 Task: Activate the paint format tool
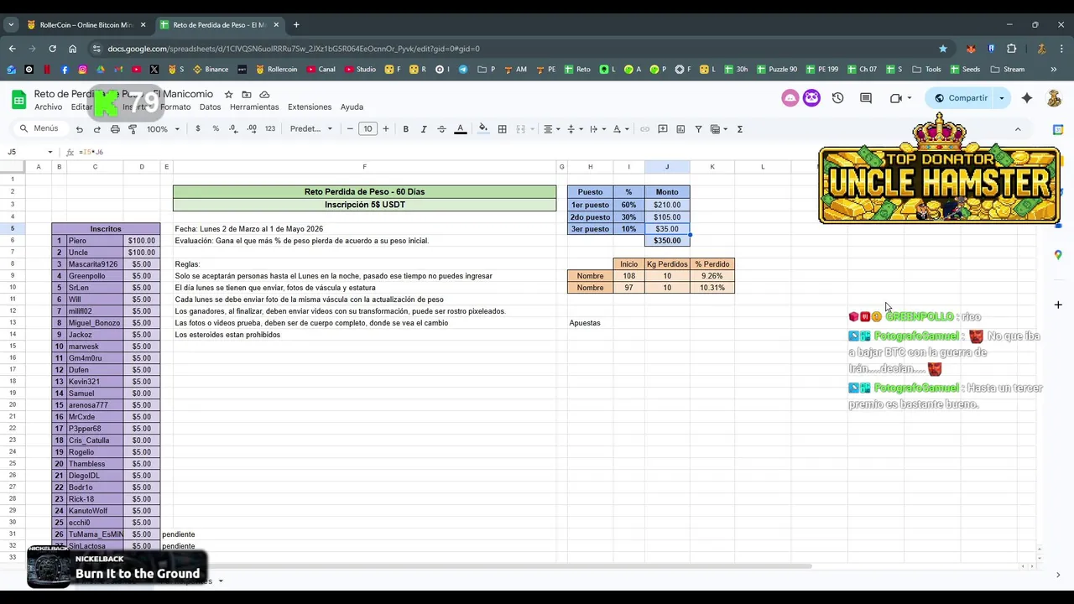(133, 129)
